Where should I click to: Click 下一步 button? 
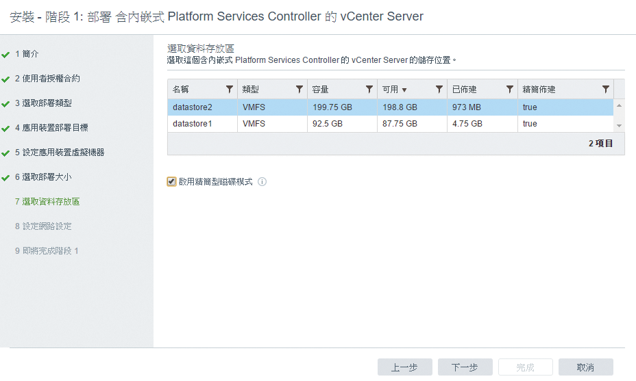(465, 367)
